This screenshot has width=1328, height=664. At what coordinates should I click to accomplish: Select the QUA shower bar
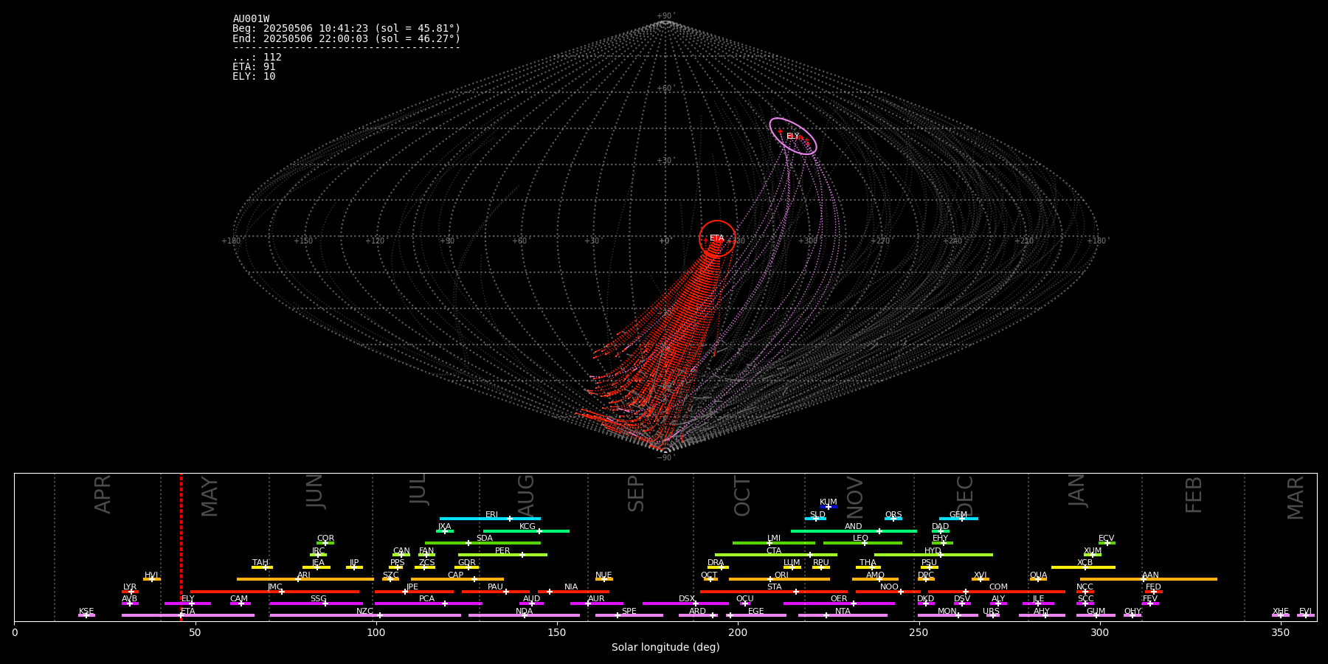(x=1038, y=579)
